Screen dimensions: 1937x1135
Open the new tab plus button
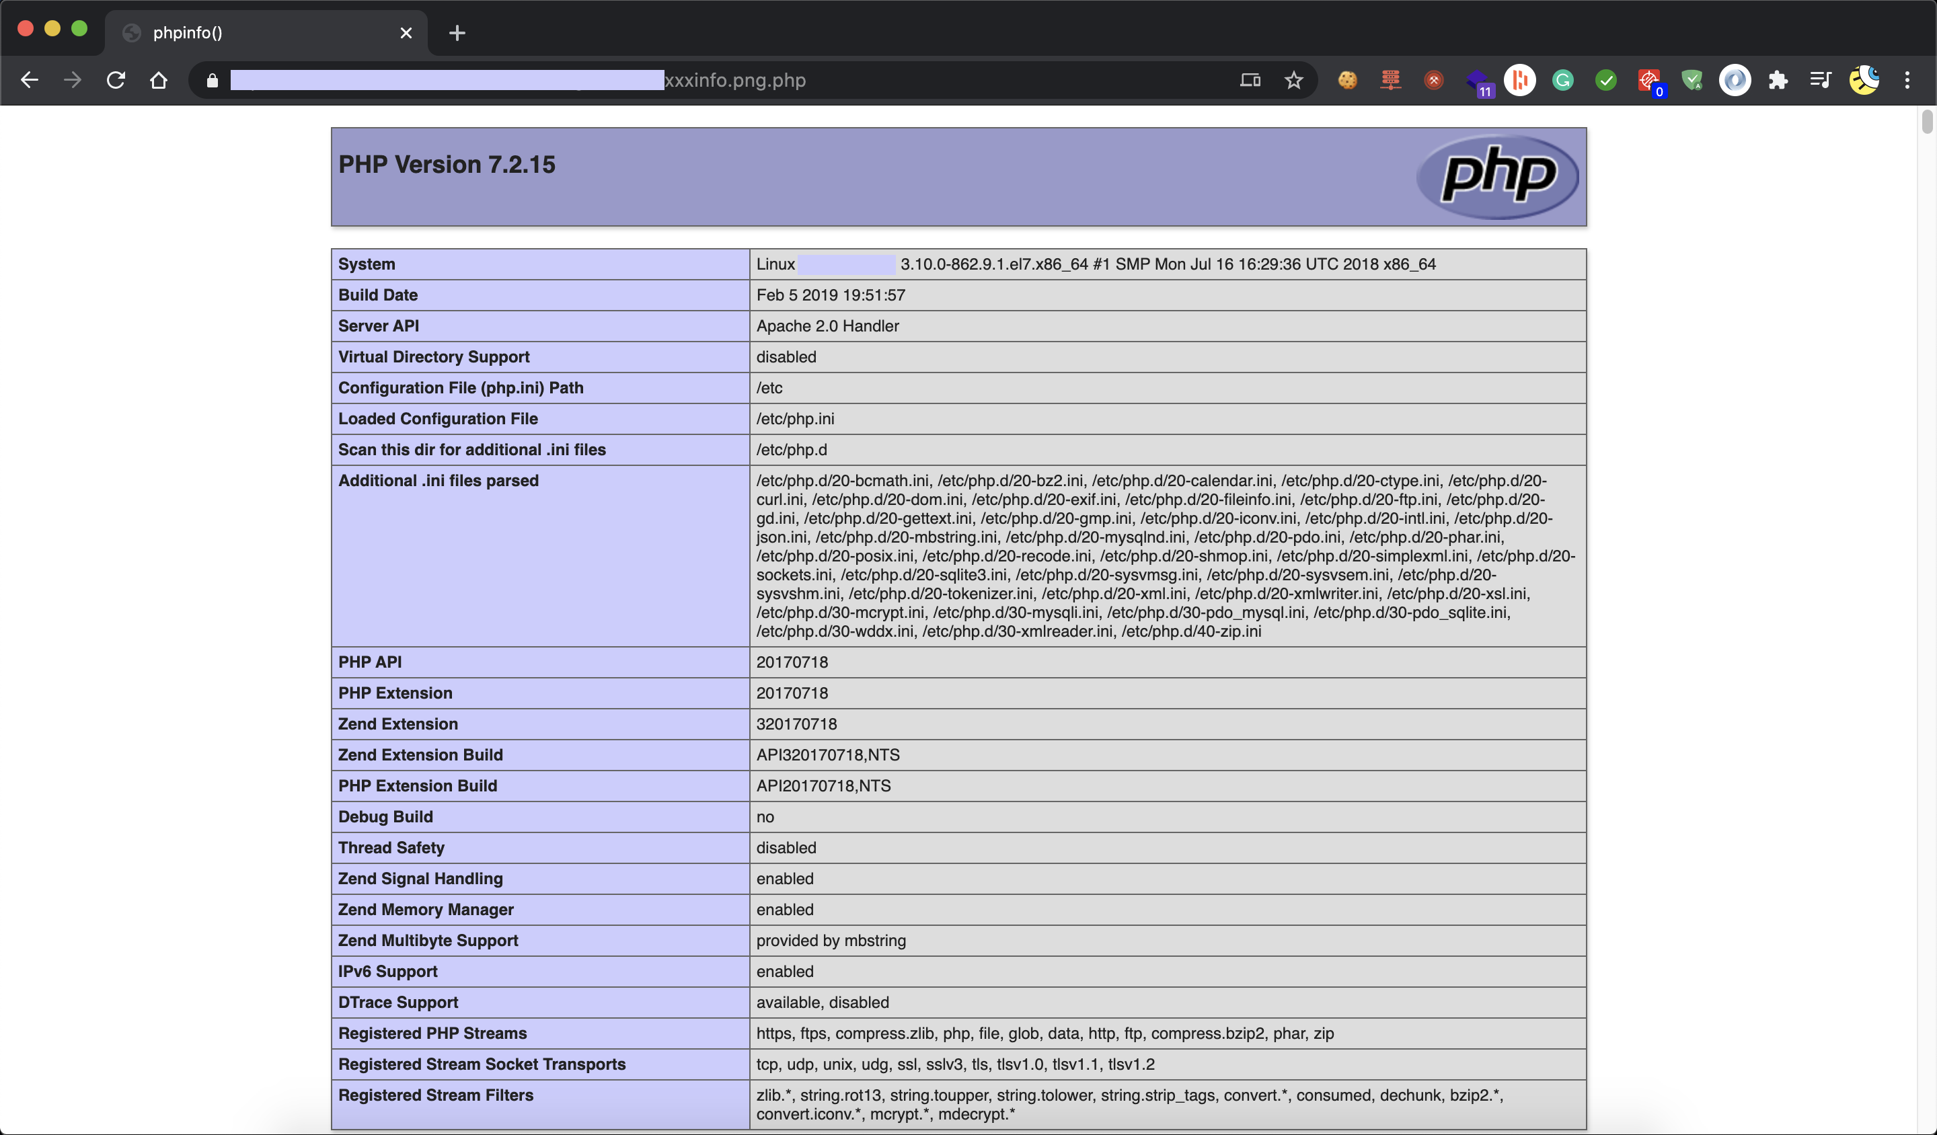457,32
